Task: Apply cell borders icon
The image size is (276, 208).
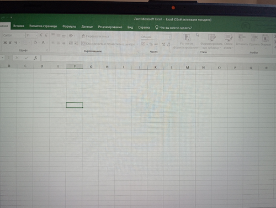Action: [25, 43]
